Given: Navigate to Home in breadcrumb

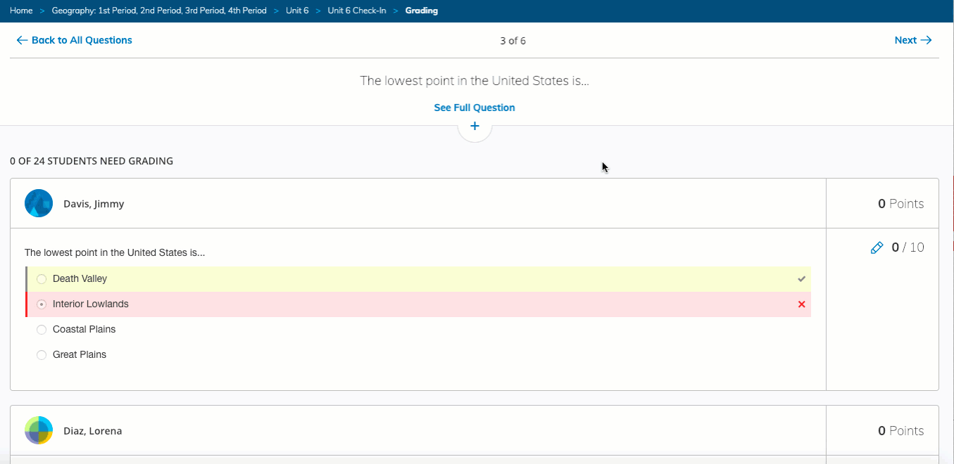Looking at the screenshot, I should tap(21, 11).
